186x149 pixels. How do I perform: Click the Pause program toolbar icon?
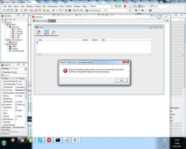coord(66,10)
